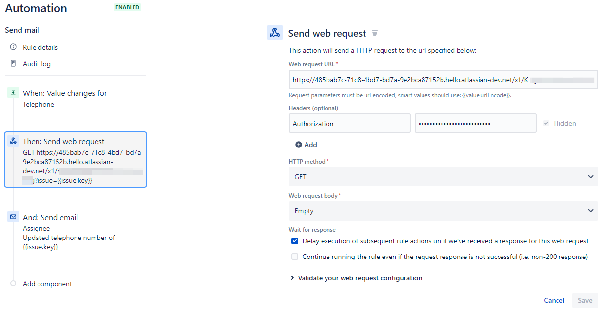Click the webhook icon in the action header
This screenshot has height=313, width=615.
(x=275, y=33)
